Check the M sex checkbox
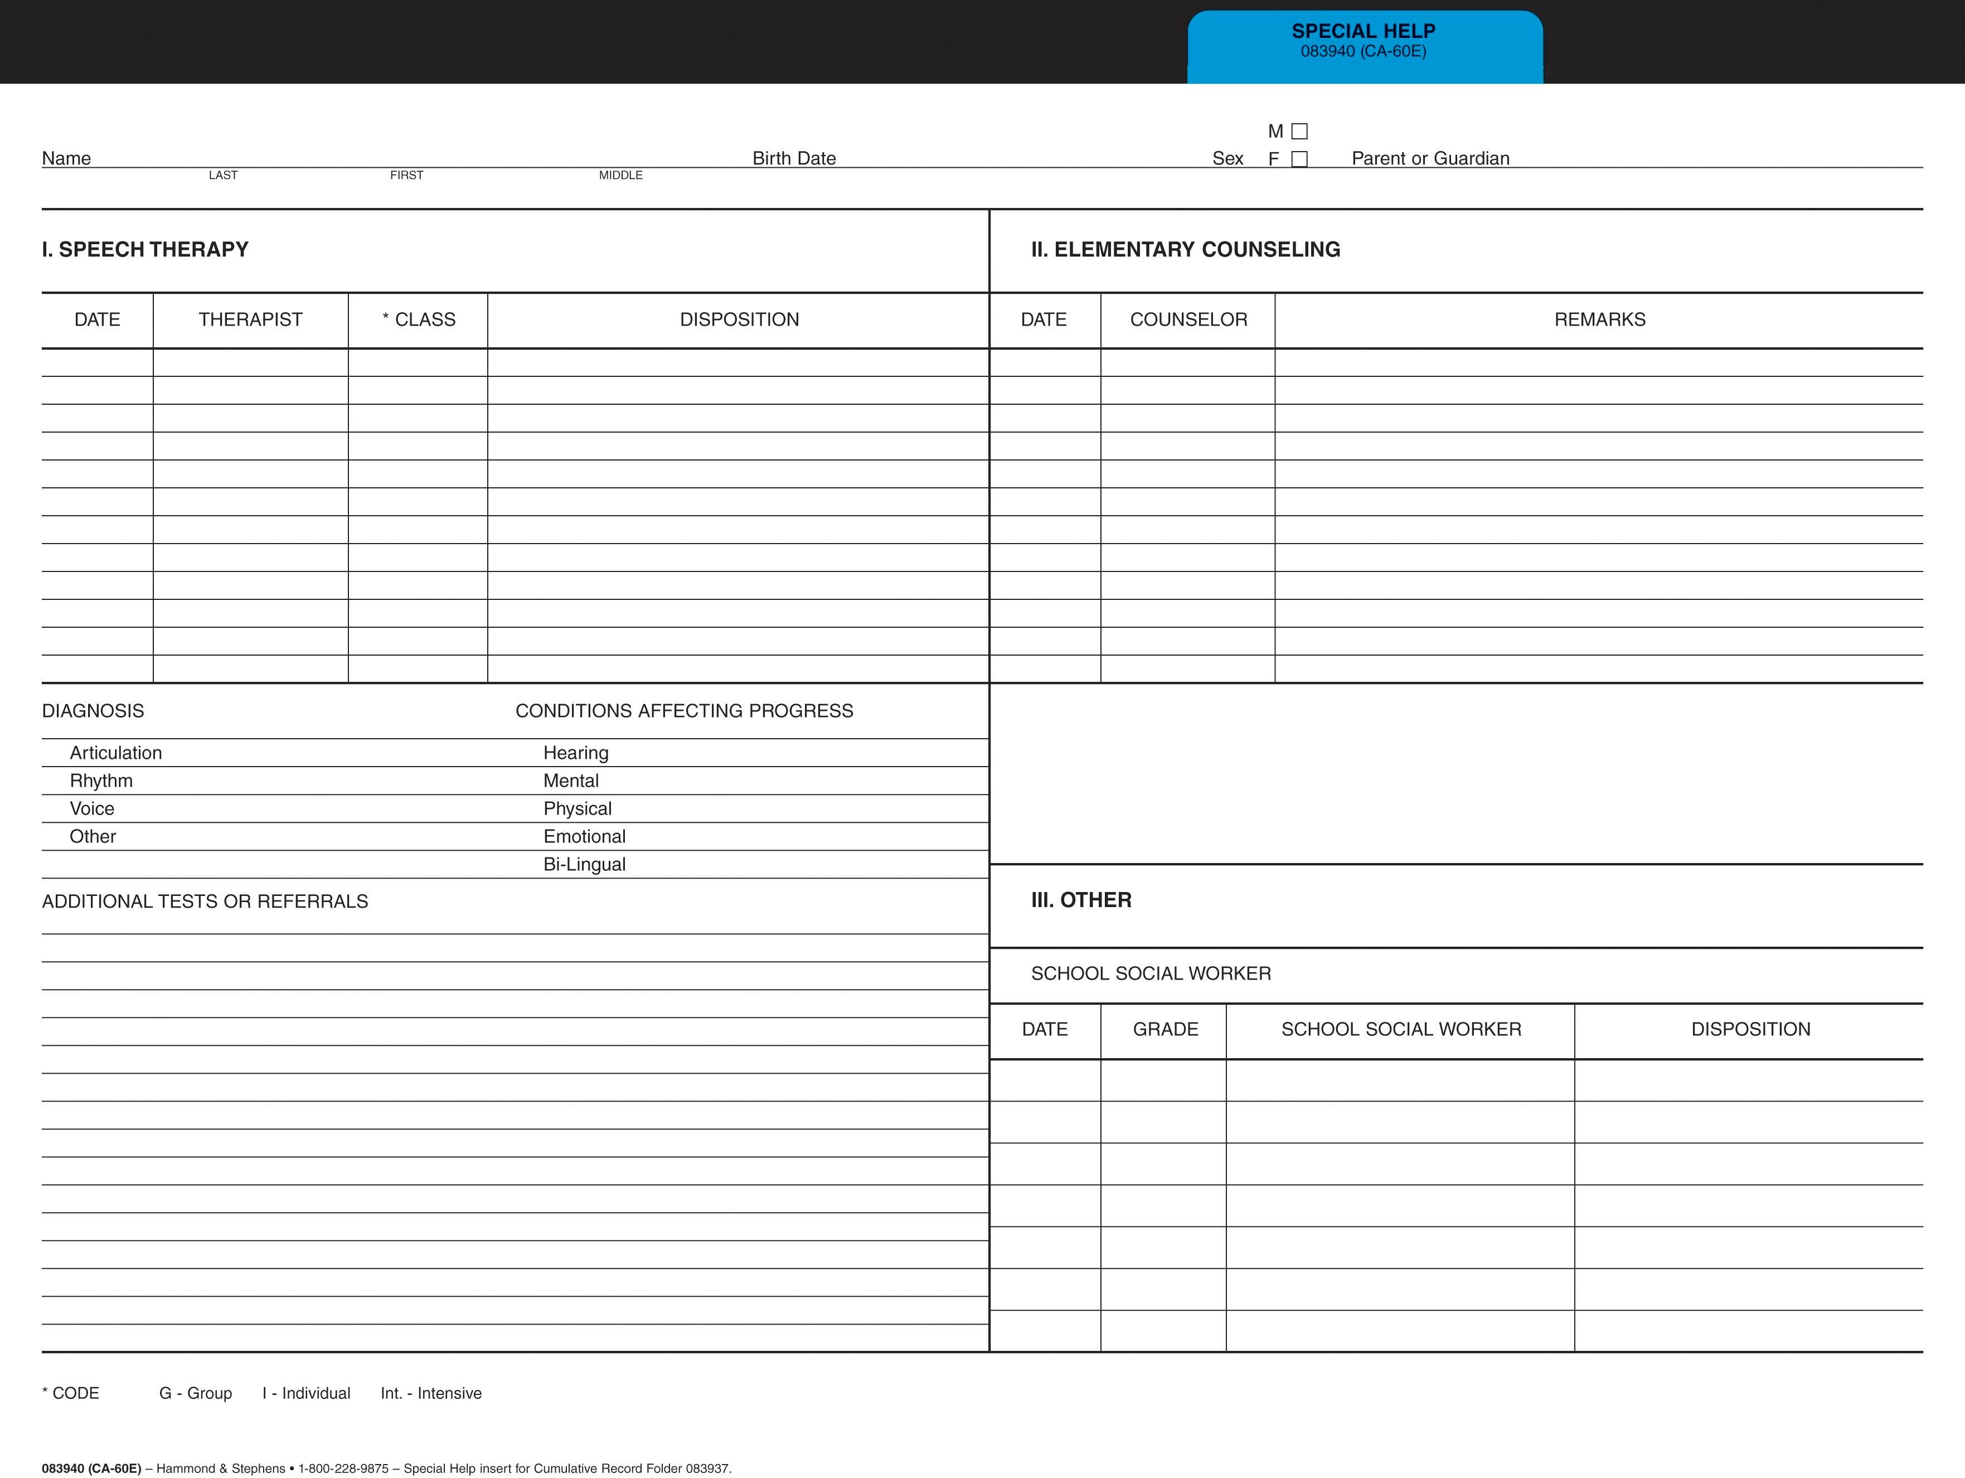The width and height of the screenshot is (1965, 1478). pyautogui.click(x=1299, y=132)
